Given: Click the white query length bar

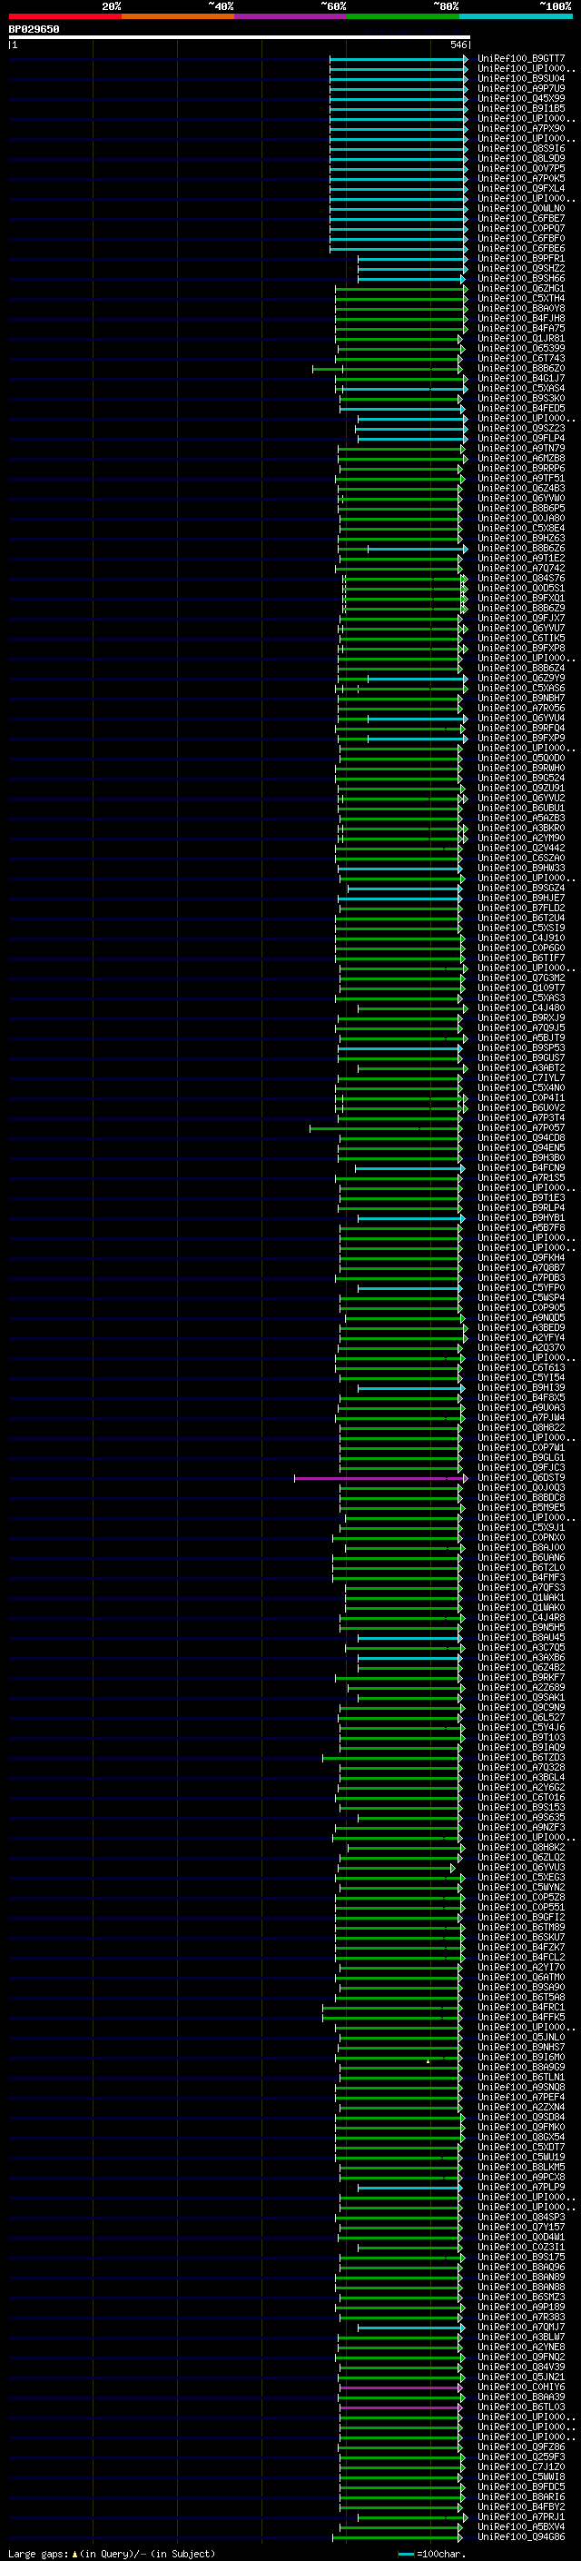Looking at the screenshot, I should coord(240,36).
